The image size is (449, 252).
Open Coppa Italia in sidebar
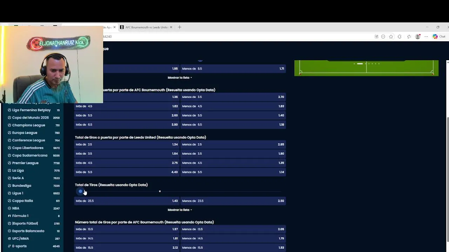point(22,201)
